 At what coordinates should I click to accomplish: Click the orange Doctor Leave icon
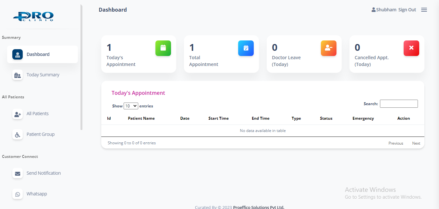[x=328, y=48]
